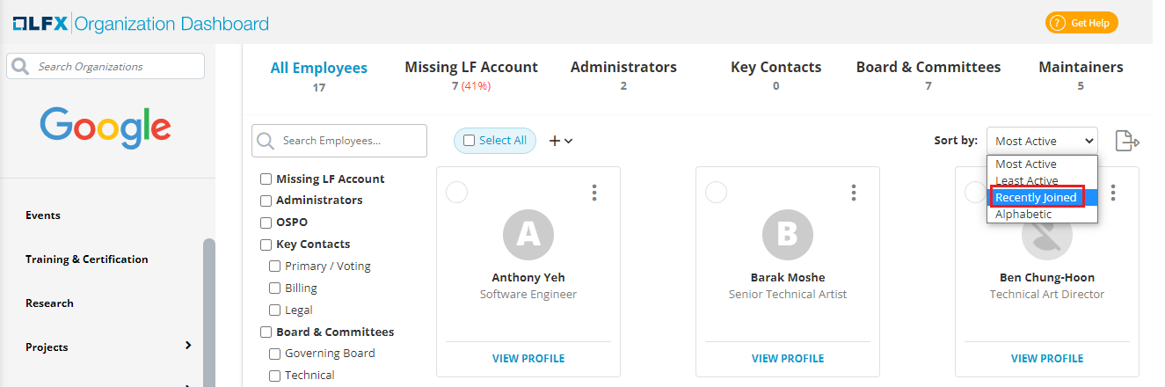Switch to the Administrators tab
The width and height of the screenshot is (1165, 387).
[x=623, y=68]
